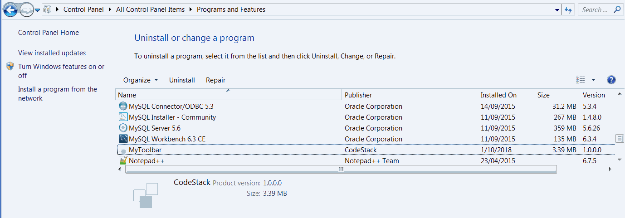Open recent pages dropdown arrow

pos(38,10)
